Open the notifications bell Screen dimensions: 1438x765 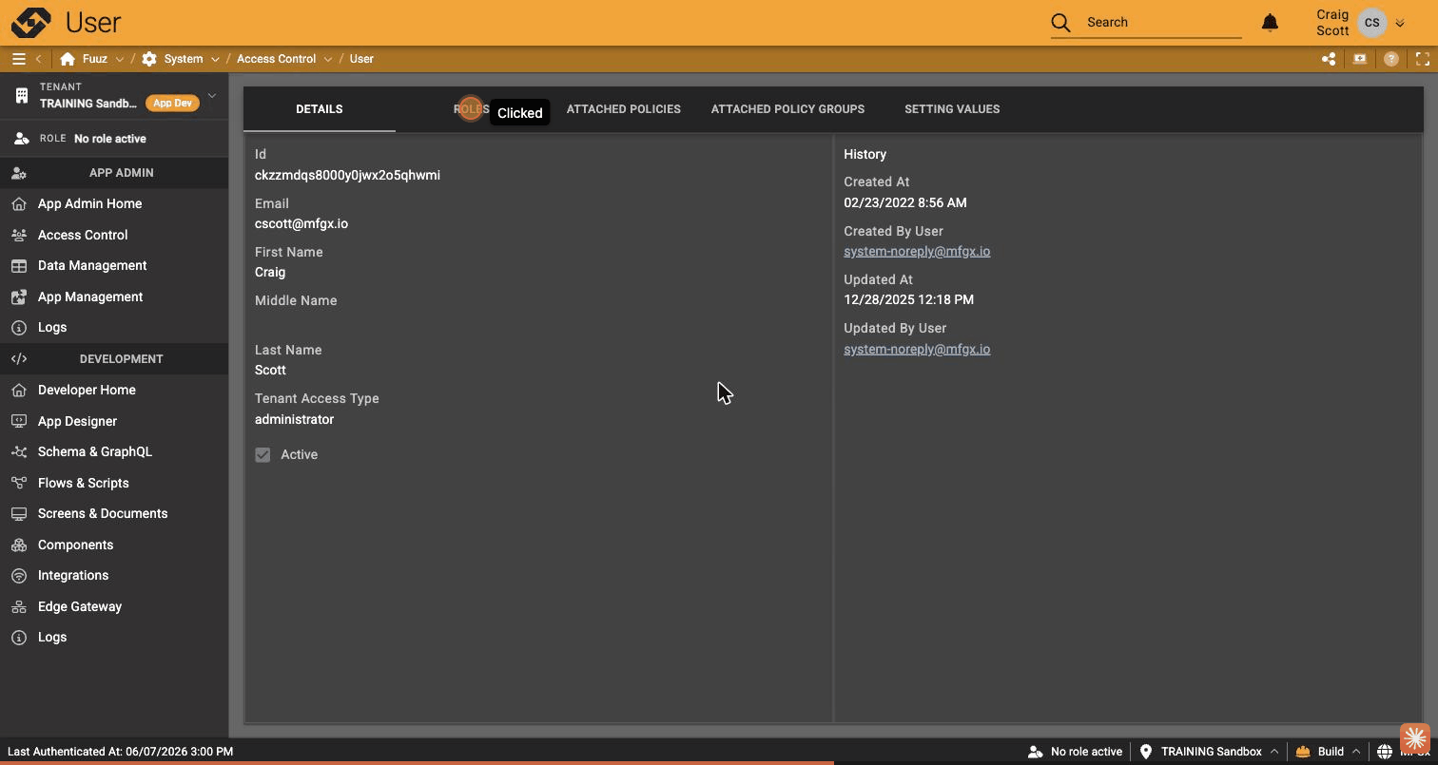click(x=1270, y=22)
